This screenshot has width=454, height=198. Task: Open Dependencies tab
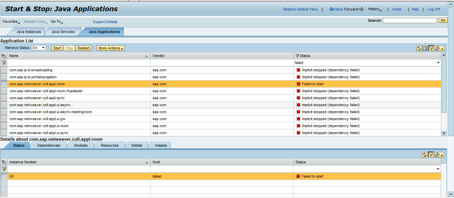click(49, 145)
